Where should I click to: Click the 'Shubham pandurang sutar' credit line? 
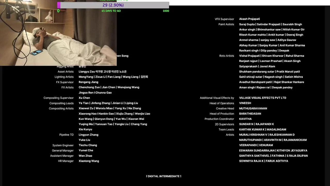pos(269,72)
